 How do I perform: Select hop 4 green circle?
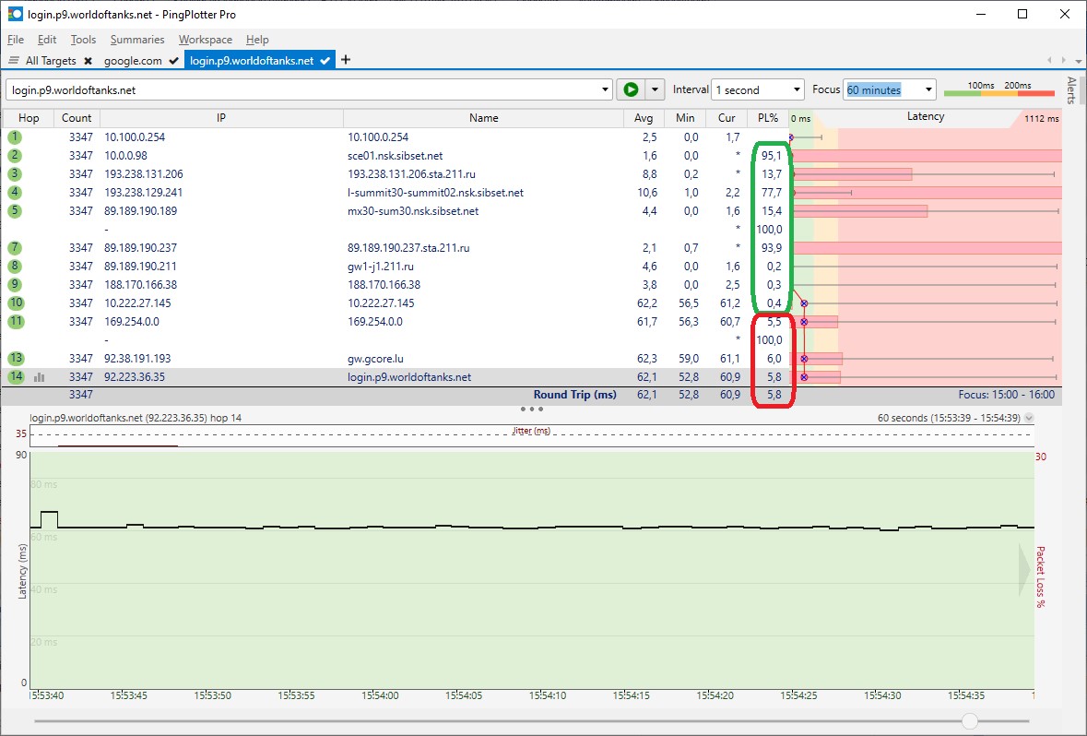click(x=15, y=192)
